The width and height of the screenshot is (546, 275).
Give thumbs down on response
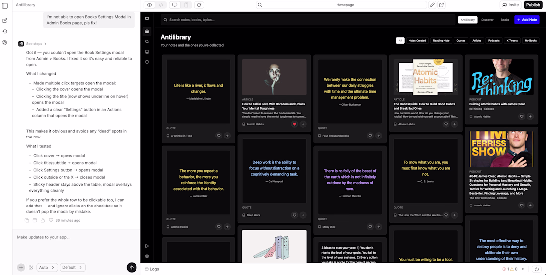pyautogui.click(x=51, y=220)
